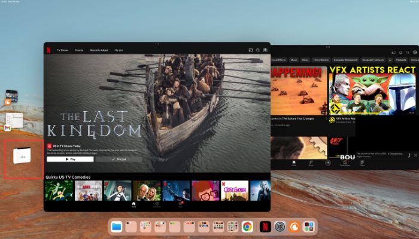Select the badged tab in the Netflix bottom bar
The width and height of the screenshot is (419, 239).
[x=180, y=205]
